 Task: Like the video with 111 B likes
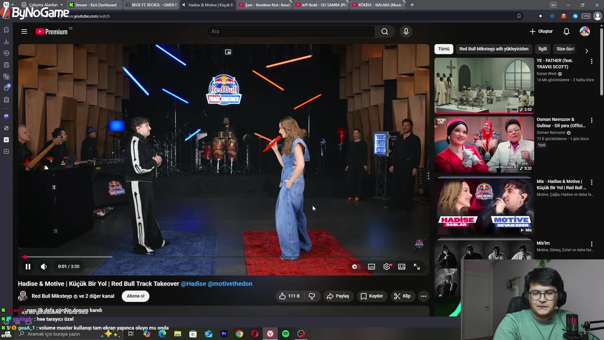coord(290,296)
